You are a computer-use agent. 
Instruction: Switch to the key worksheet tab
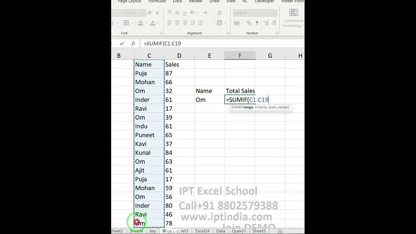[x=153, y=231]
